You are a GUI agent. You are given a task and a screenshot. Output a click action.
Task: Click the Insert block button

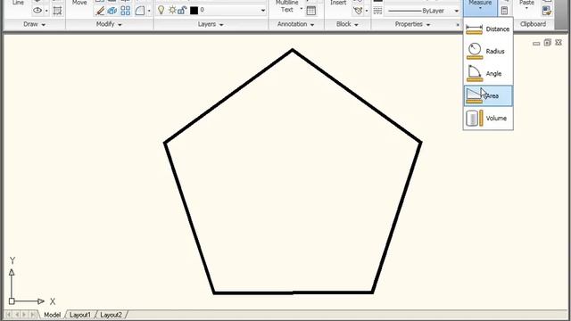click(338, 3)
